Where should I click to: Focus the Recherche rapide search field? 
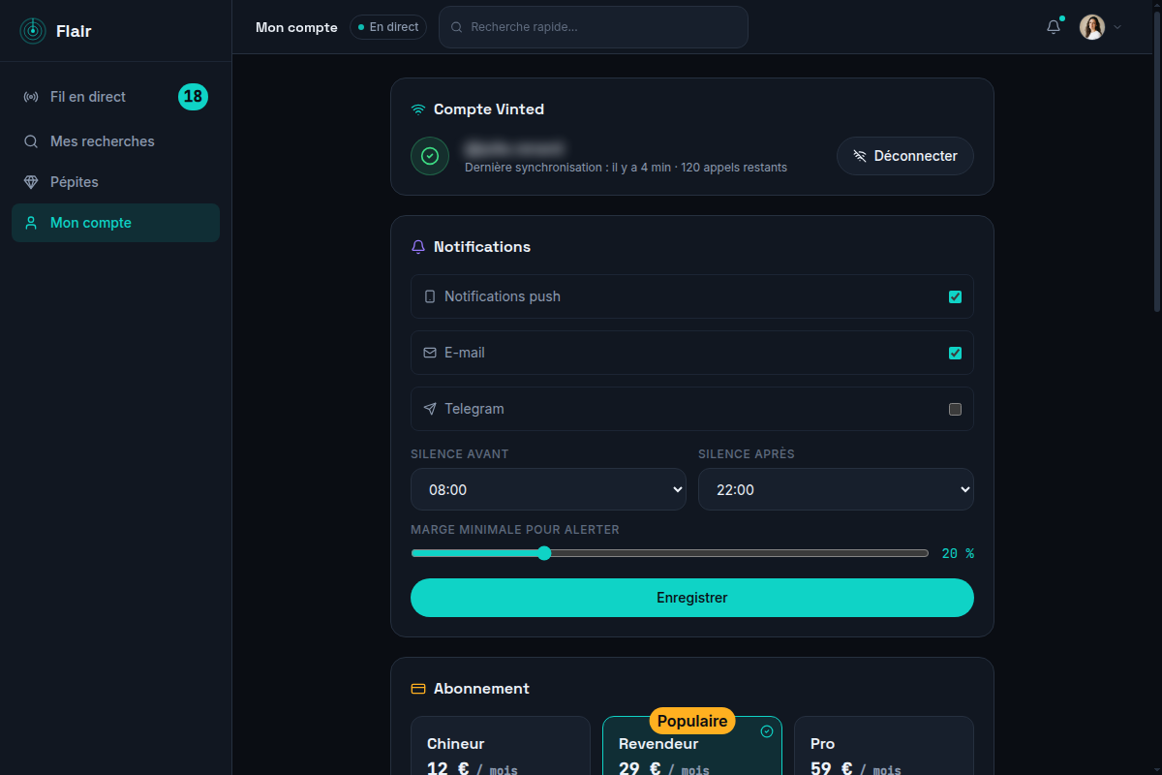coord(594,27)
